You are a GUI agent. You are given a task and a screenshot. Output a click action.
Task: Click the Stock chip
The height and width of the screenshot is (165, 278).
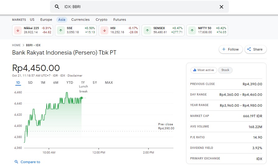pos(225,70)
